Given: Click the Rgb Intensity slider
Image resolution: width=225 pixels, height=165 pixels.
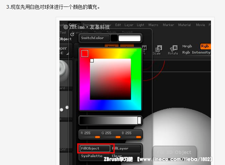Looking at the screenshot, I should pos(196,52).
